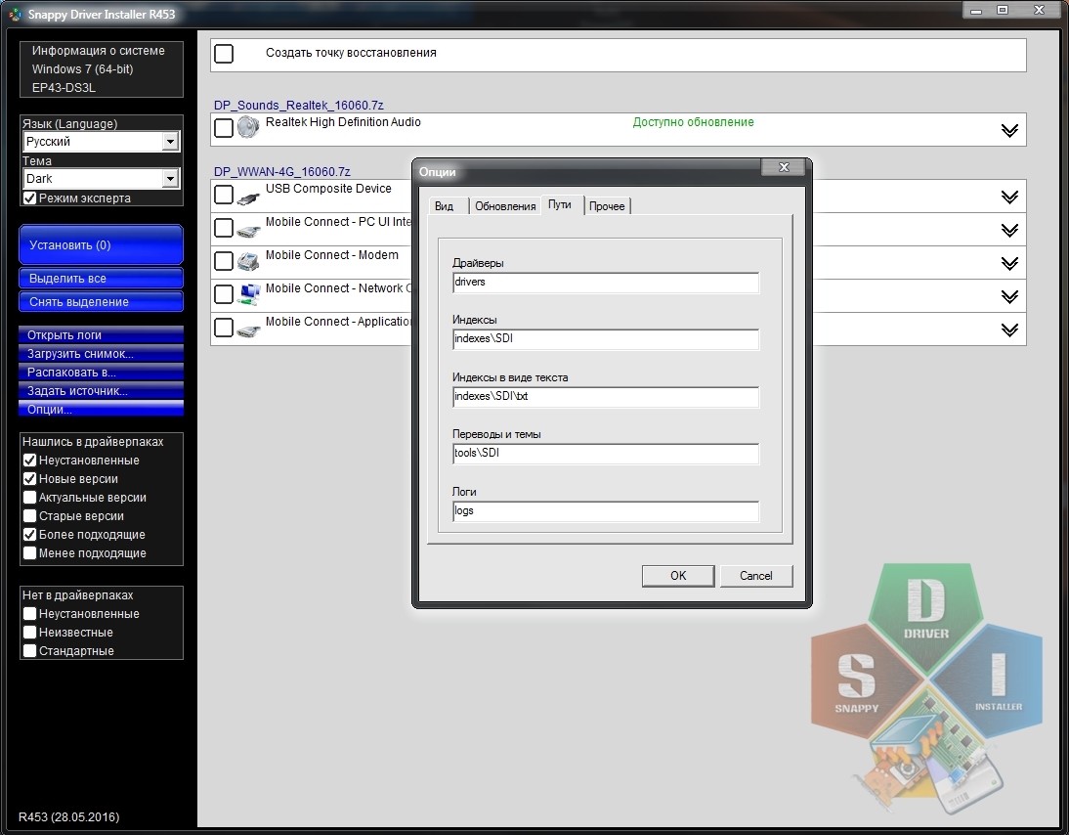
Task: Open Информация о системе panel
Action: pos(101,68)
